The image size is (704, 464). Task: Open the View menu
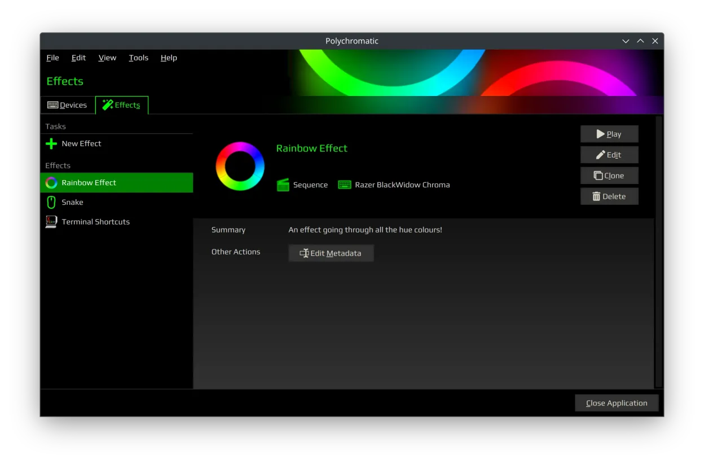click(107, 58)
